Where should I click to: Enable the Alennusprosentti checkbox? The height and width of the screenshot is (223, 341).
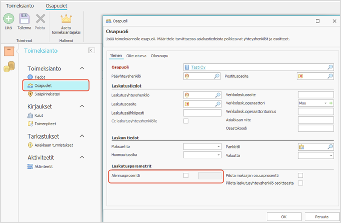pyautogui.click(x=186, y=175)
